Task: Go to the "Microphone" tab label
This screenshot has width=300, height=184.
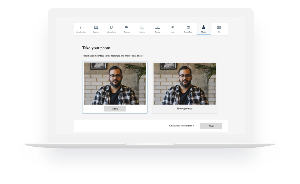Action: (111, 32)
